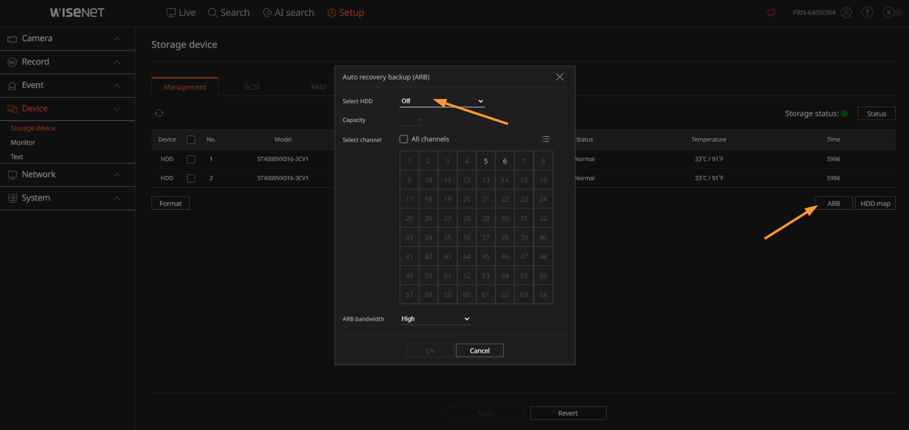Viewport: 909px width, 430px height.
Task: Open the Capacity dropdown
Action: 411,120
